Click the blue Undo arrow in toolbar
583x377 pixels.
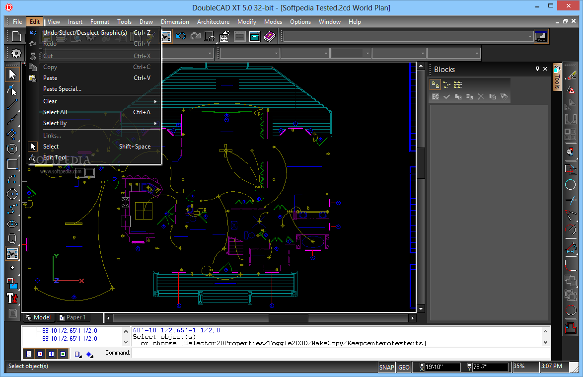[x=181, y=36]
